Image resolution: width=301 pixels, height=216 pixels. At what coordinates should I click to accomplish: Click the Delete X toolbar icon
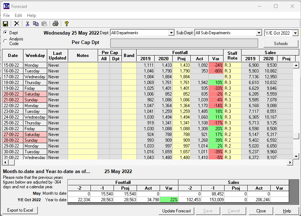pos(17,24)
